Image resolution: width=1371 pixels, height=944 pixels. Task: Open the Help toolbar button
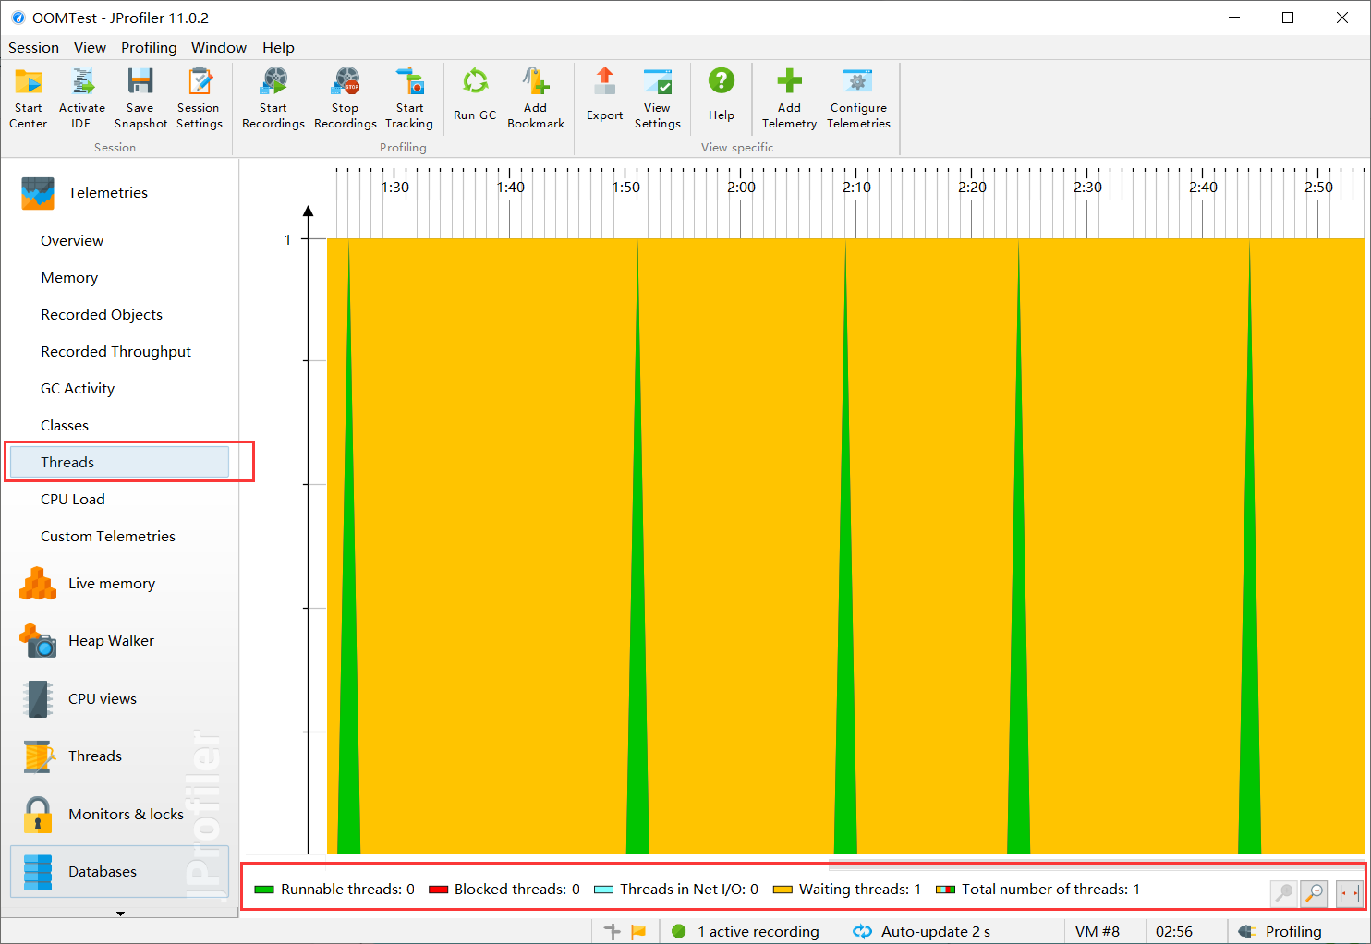pos(722,94)
